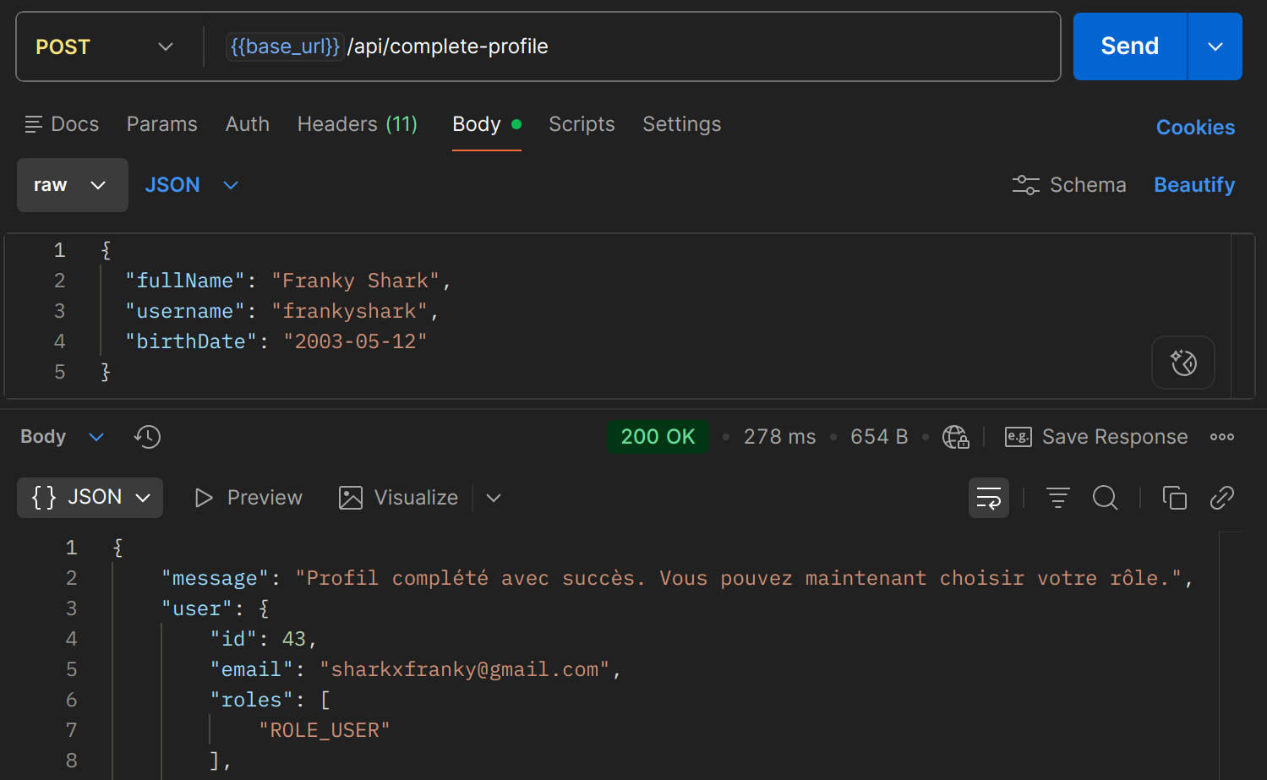Click the "roles" key in response
Viewport: 1267px width, 780px height.
[x=252, y=700]
